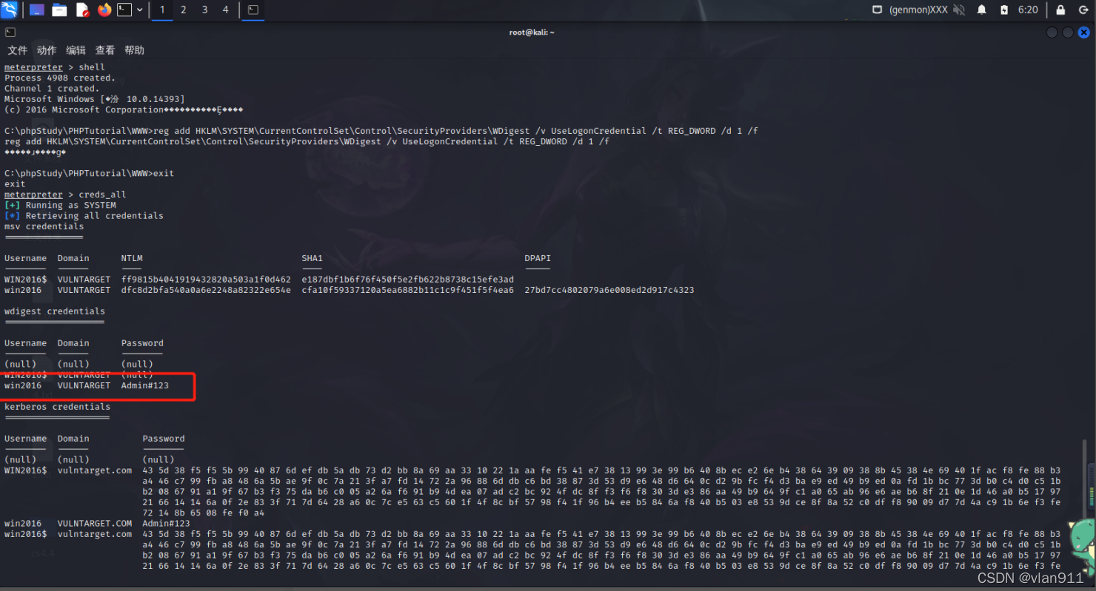Image resolution: width=1096 pixels, height=591 pixels.
Task: Click the battery power icon
Action: 1004,10
